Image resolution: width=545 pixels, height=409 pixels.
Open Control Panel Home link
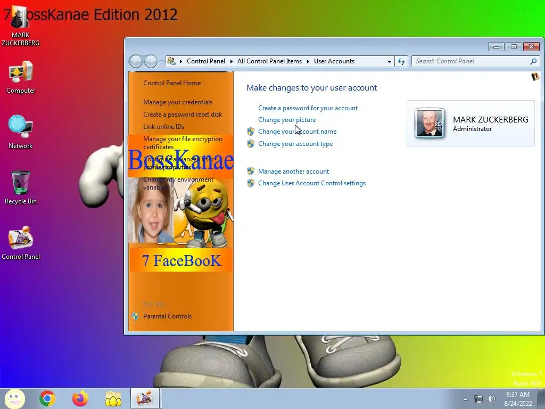pos(172,83)
